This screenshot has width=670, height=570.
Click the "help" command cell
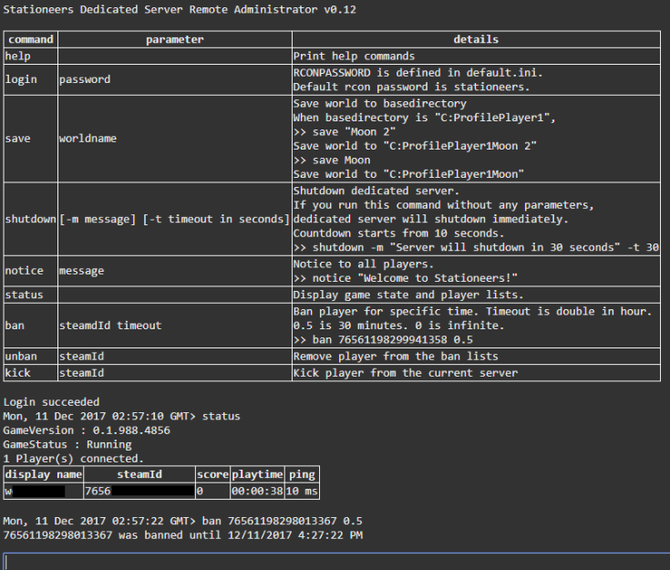click(18, 57)
